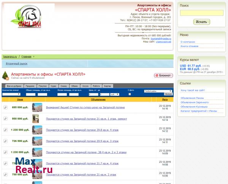The width and height of the screenshot is (228, 184).
Task: Go to the Главная breadcrumb link
Action: click(26, 56)
